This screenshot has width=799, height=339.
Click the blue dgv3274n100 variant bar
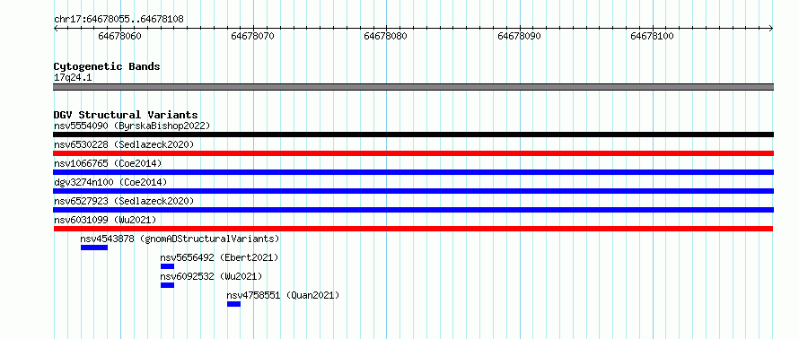(413, 191)
